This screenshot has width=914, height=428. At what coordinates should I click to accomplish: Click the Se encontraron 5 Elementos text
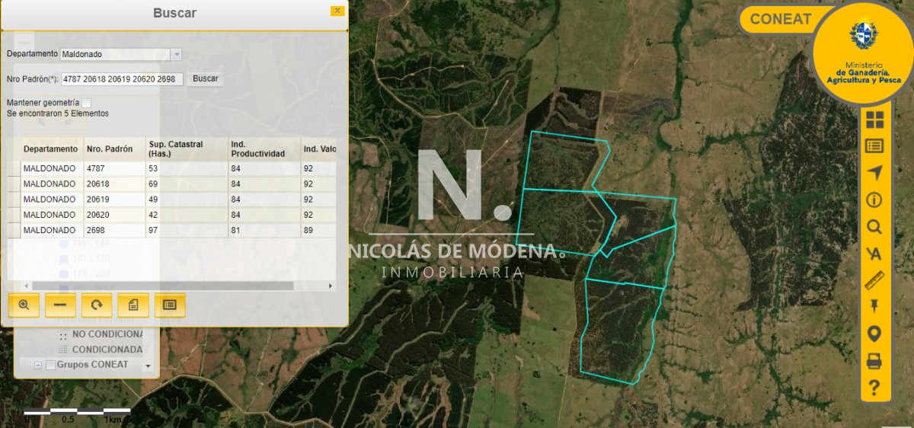tap(58, 113)
